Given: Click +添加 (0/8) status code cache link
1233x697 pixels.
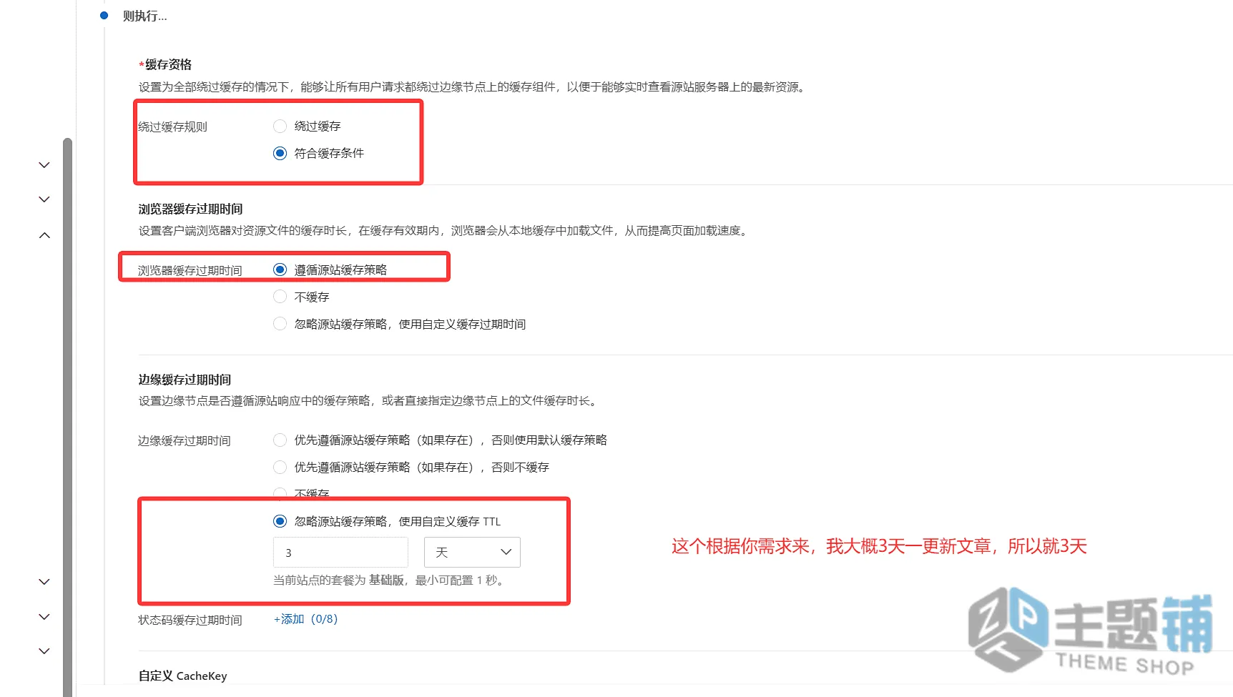Looking at the screenshot, I should 305,619.
